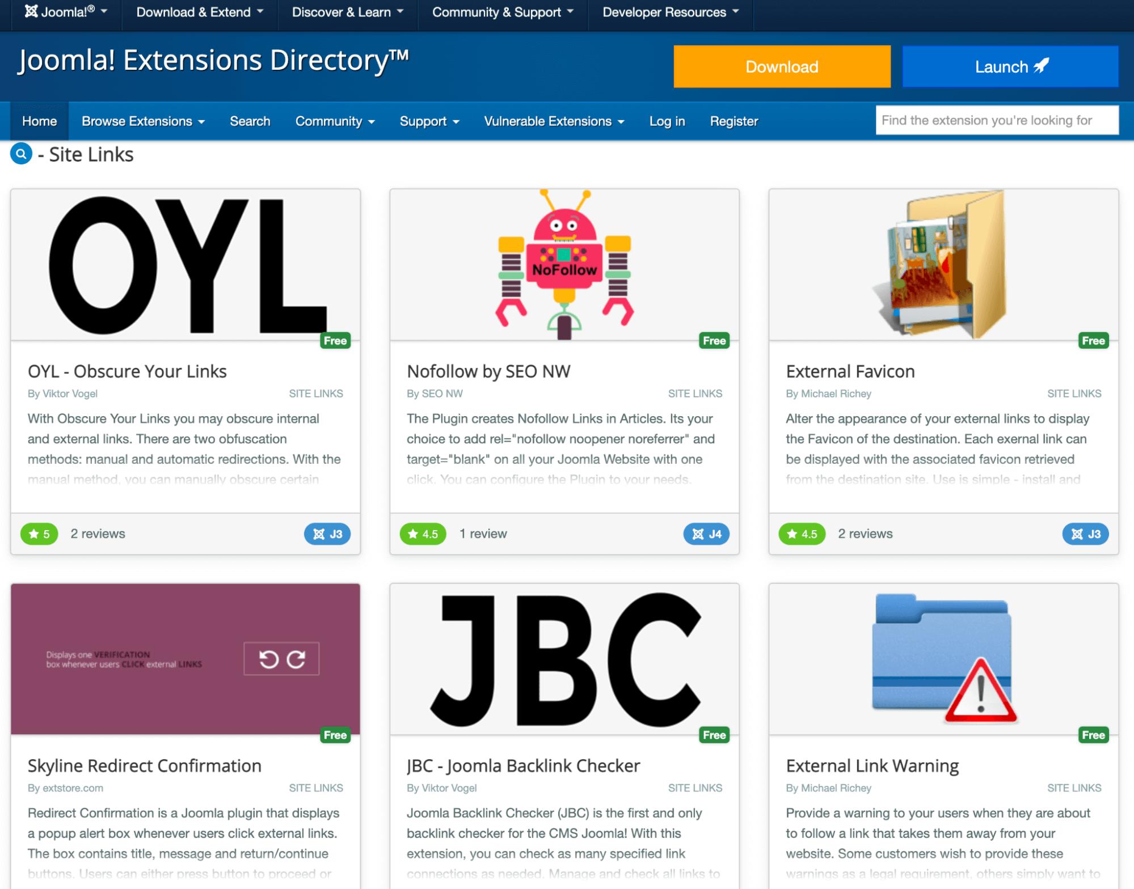The width and height of the screenshot is (1134, 889).
Task: Click SITE LINKS category on Nofollow card
Action: [695, 393]
